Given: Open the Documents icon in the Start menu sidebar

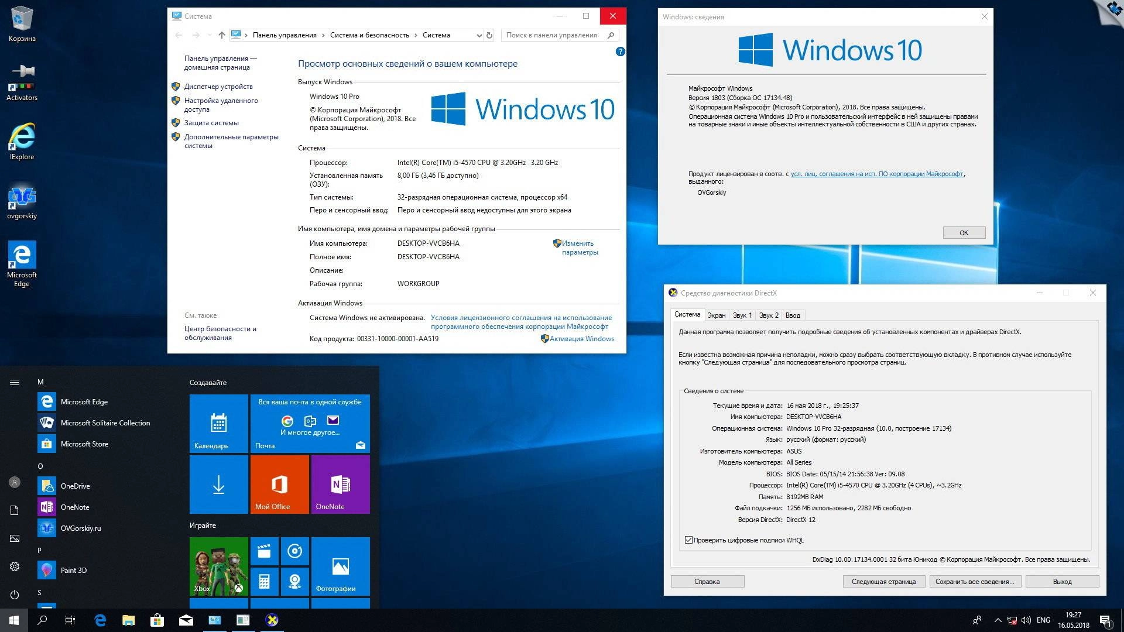Looking at the screenshot, I should click(x=15, y=510).
